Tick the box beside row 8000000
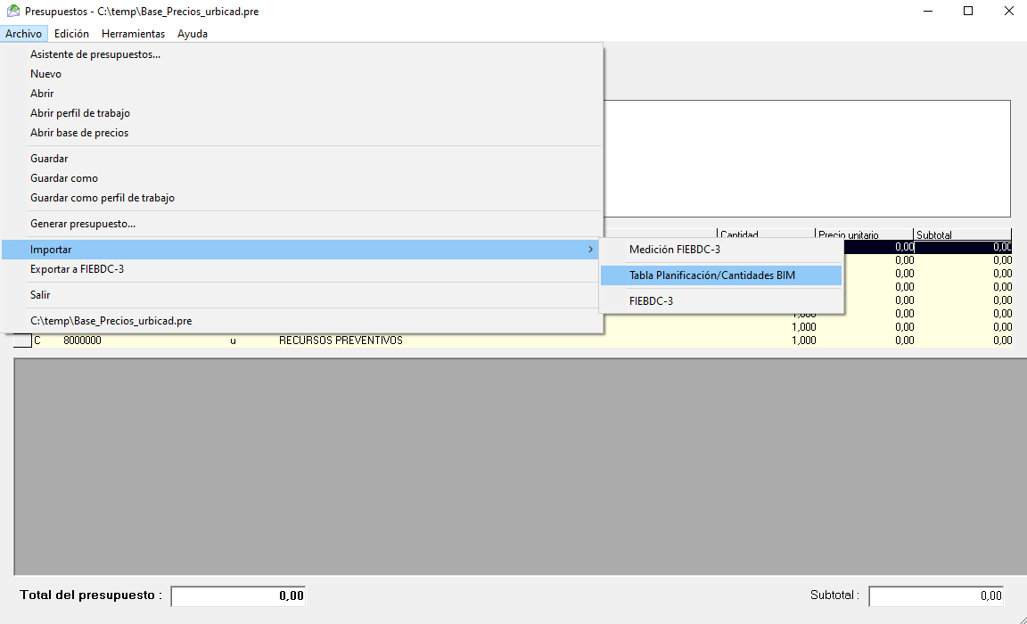This screenshot has height=624, width=1027. click(22, 341)
